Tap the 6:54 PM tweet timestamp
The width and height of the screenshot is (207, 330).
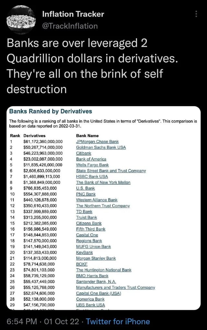(22, 322)
